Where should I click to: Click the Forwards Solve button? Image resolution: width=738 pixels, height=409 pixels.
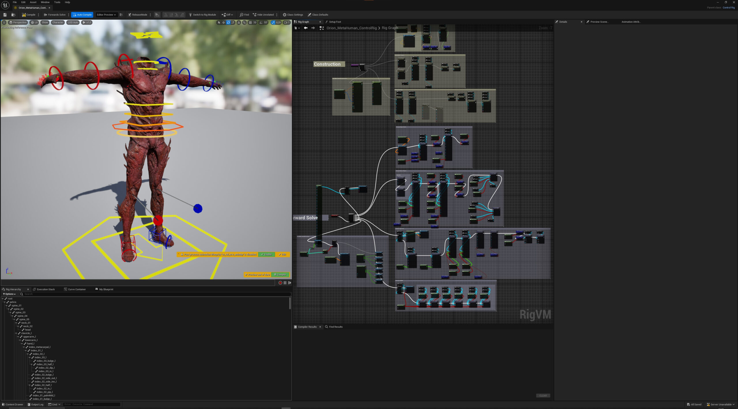[x=54, y=15]
